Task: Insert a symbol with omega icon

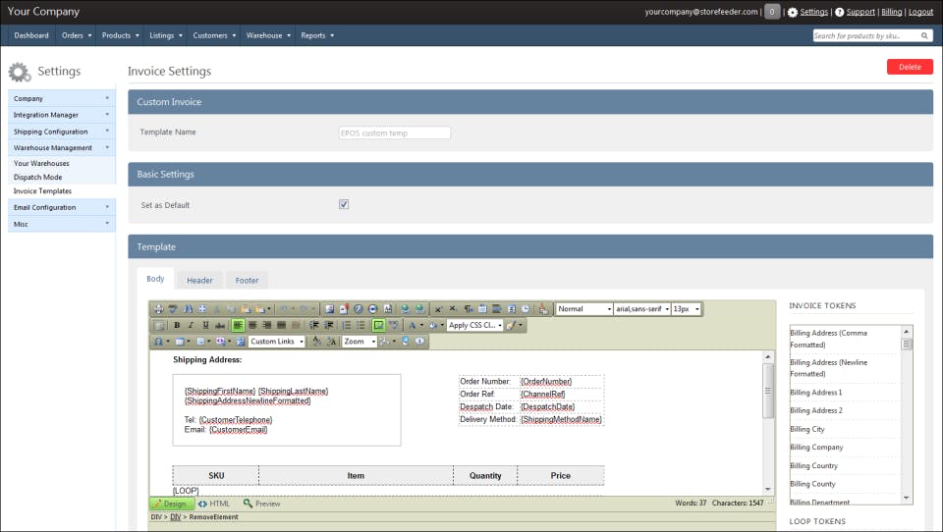Action: point(158,341)
